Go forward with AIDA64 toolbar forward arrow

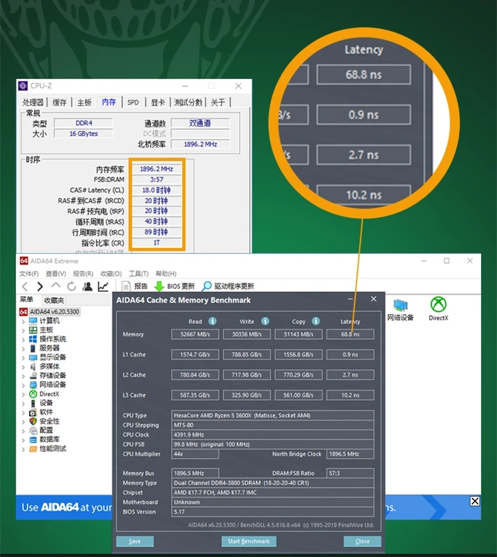pos(40,286)
